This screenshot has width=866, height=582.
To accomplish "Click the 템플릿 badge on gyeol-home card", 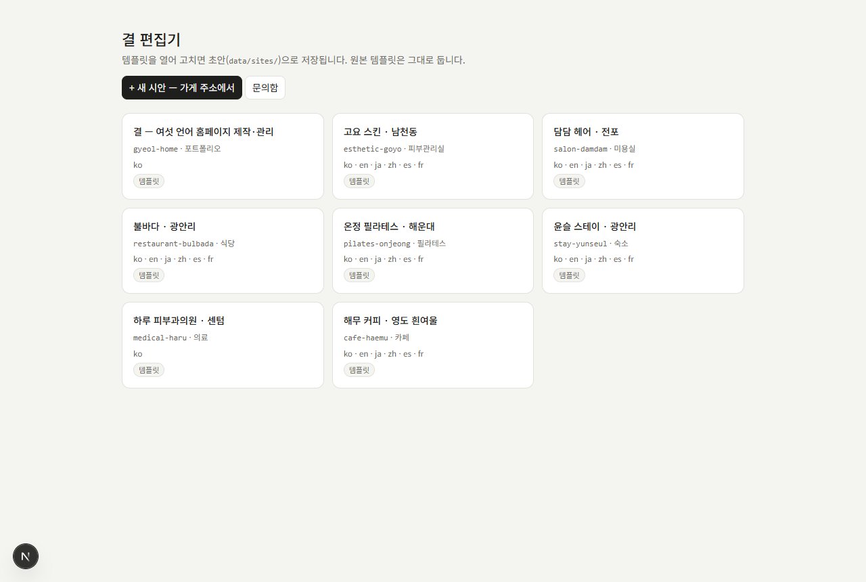I will pyautogui.click(x=149, y=181).
